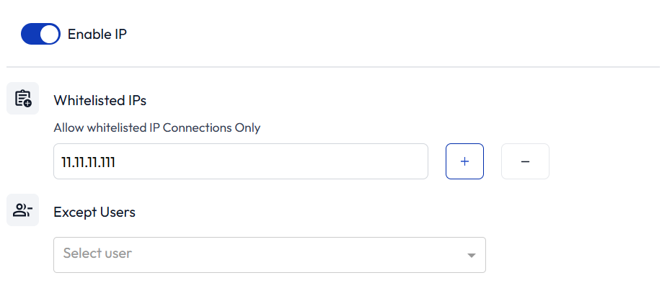Click the Except Users people icon
Screen dimensions: 662x296
(x=23, y=210)
